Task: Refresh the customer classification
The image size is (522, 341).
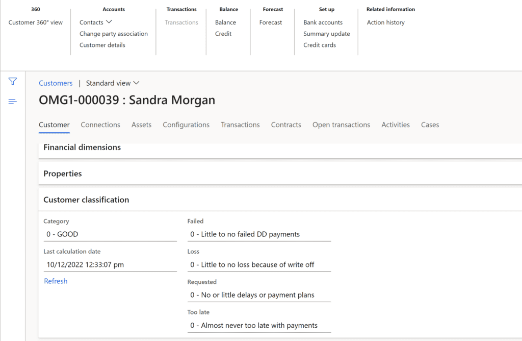Action: click(x=56, y=281)
